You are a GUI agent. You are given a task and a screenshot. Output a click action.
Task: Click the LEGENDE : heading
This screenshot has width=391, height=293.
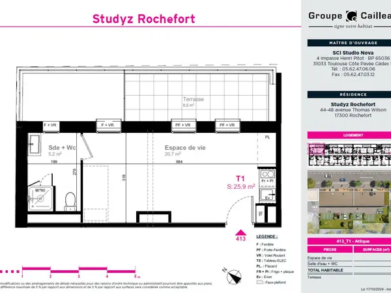click(x=267, y=236)
